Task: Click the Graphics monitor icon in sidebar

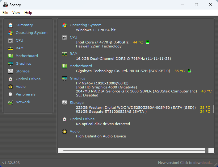Action: [x=10, y=64]
